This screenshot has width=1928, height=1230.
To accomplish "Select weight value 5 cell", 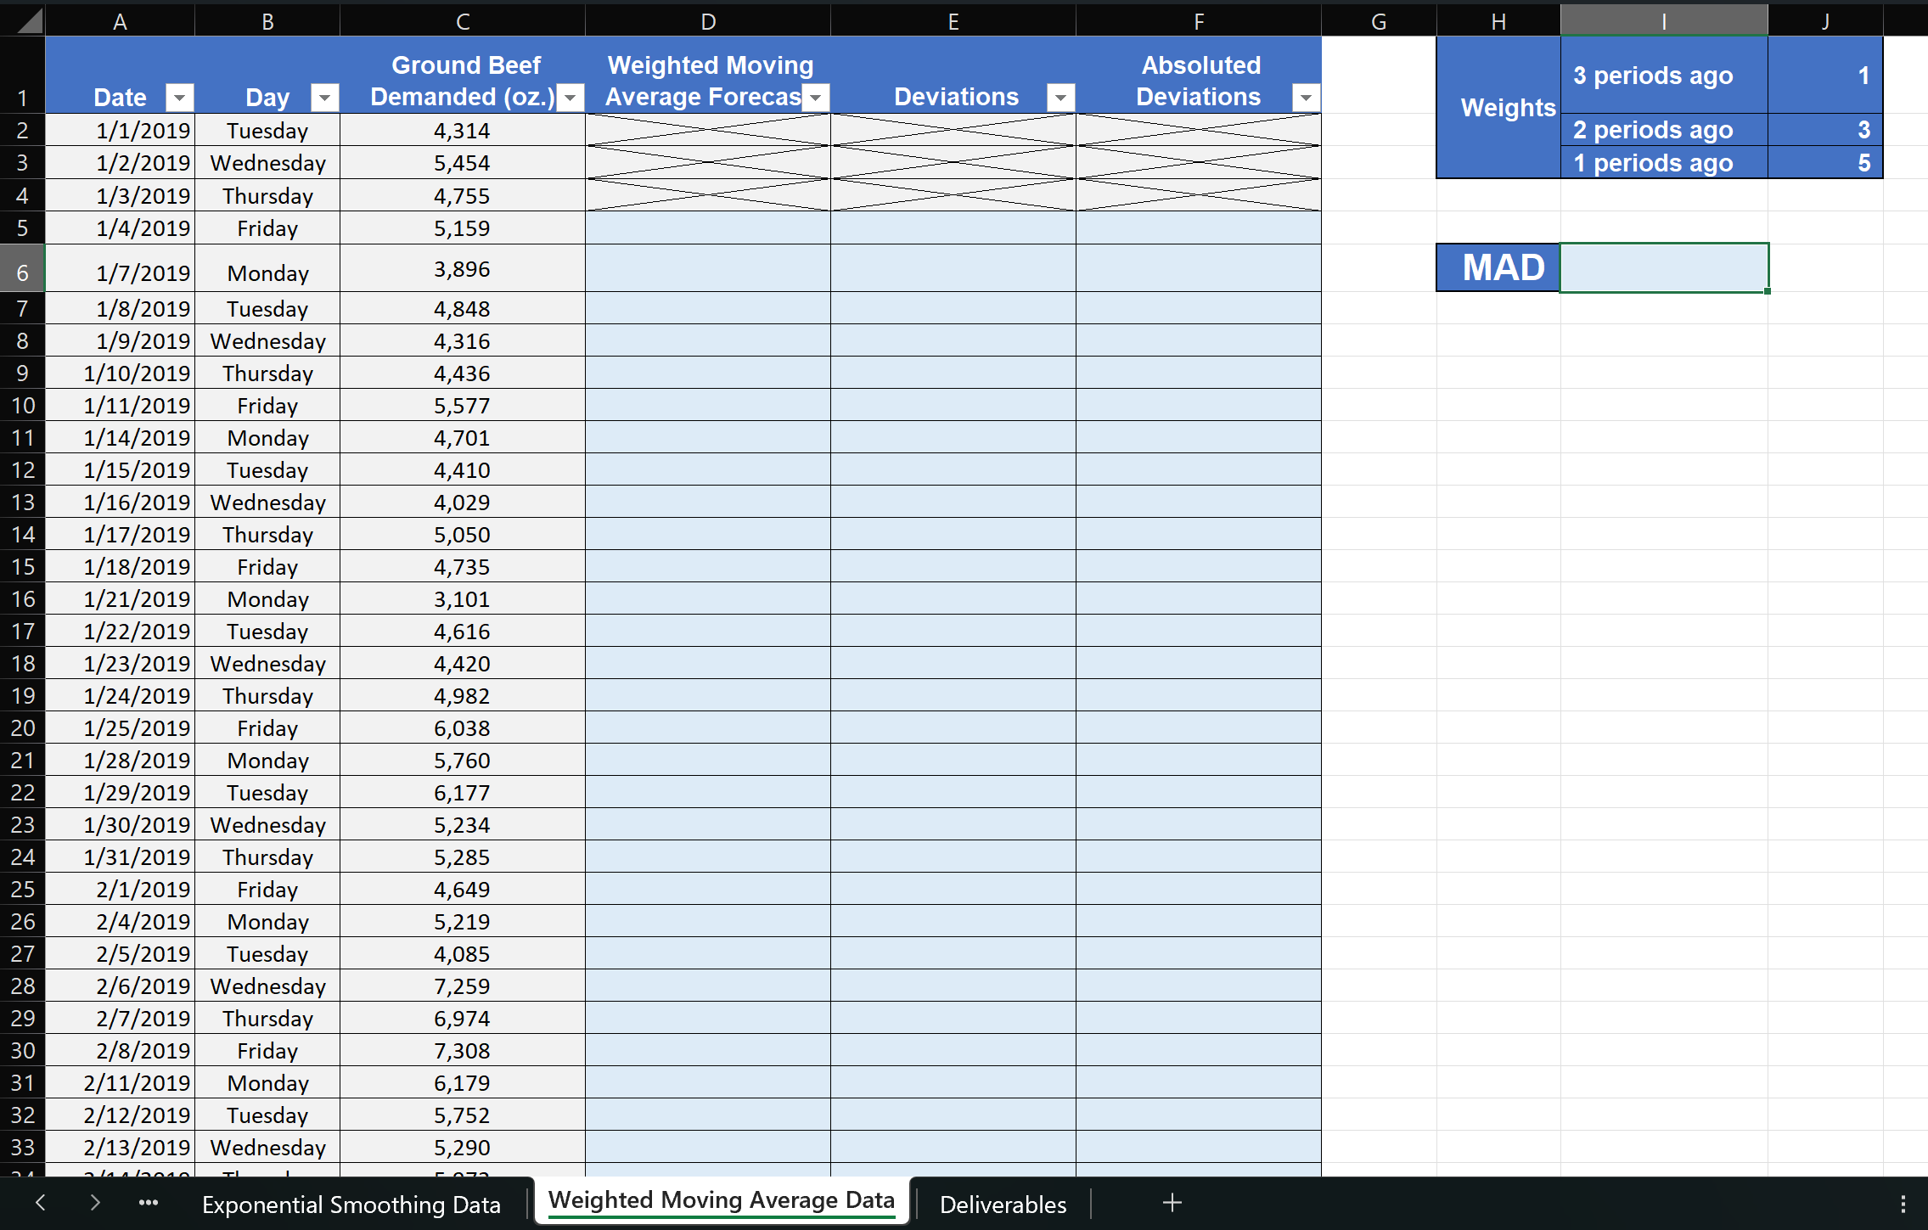I will coord(1825,162).
